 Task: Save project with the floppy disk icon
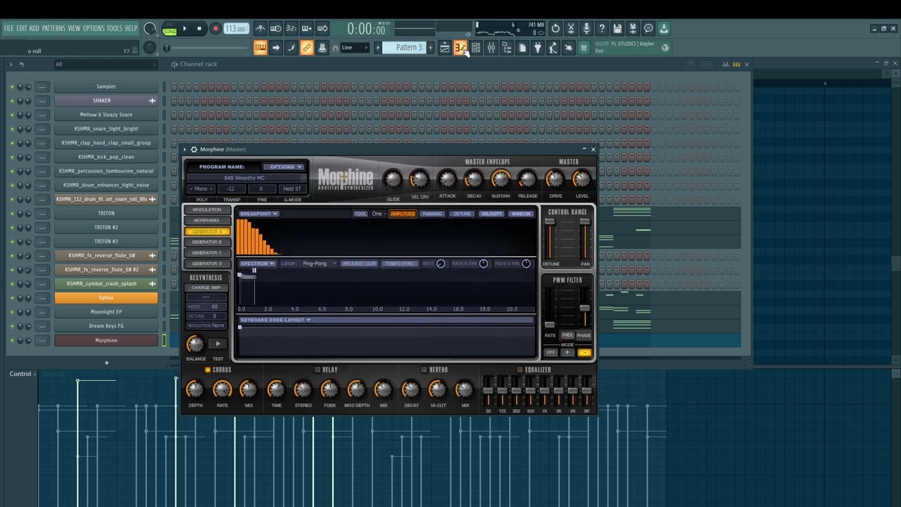tap(617, 29)
